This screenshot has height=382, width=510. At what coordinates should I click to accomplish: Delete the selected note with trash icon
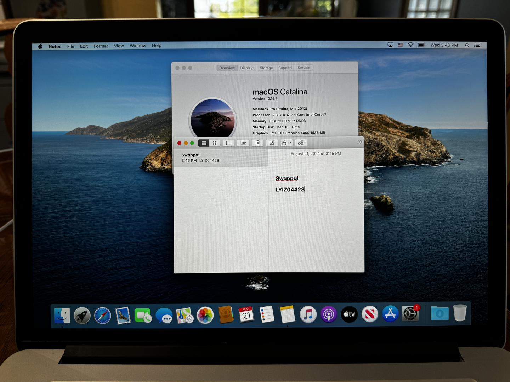click(x=257, y=143)
